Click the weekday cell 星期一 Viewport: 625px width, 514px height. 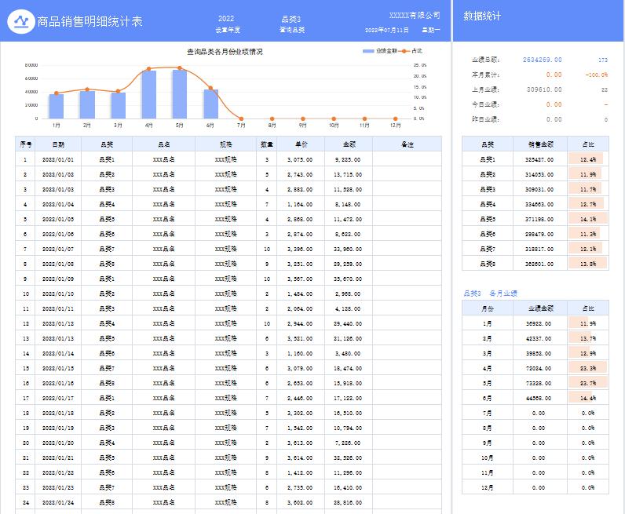click(431, 30)
